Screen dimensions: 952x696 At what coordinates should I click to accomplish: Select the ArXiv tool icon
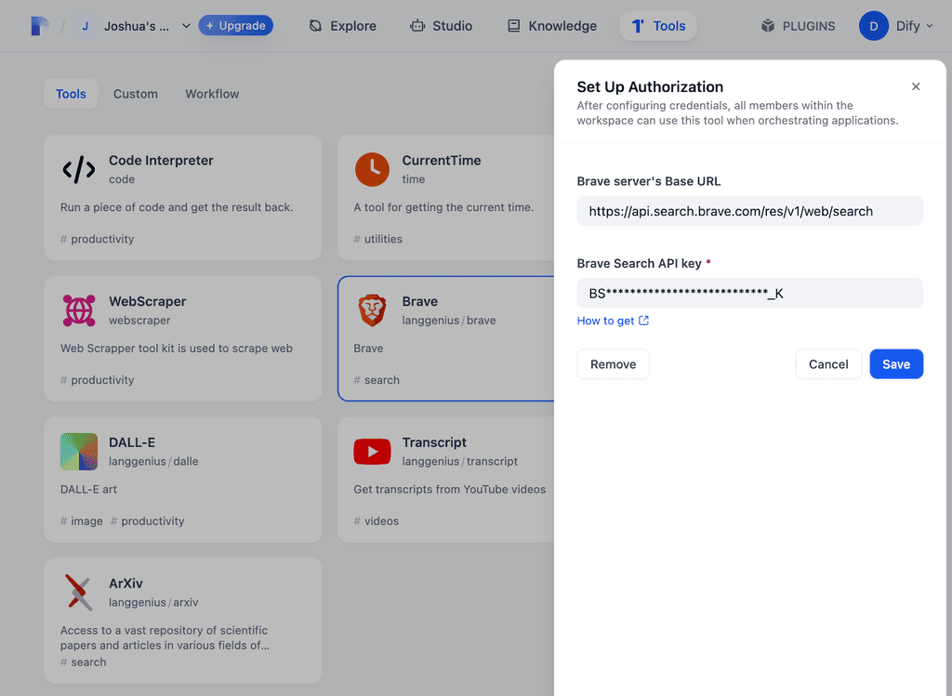coord(79,593)
